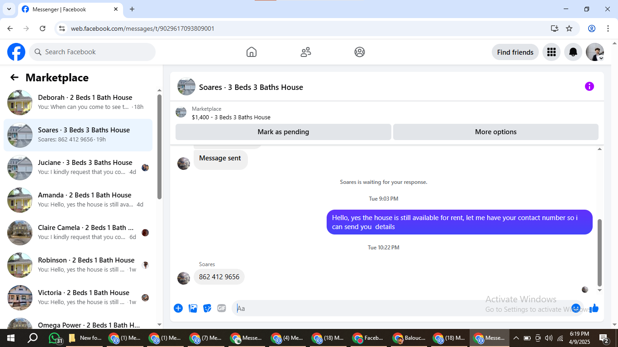Viewport: 618px width, 347px height.
Task: Open the circled-person icon in top navigation
Action: pyautogui.click(x=360, y=52)
